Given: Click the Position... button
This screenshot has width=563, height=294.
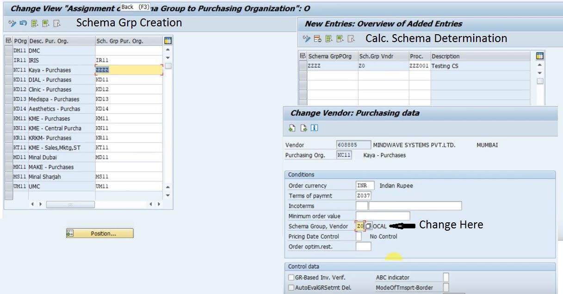Looking at the screenshot, I should 99,233.
